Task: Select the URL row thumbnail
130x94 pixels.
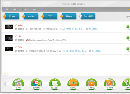Action: (x=9, y=38)
